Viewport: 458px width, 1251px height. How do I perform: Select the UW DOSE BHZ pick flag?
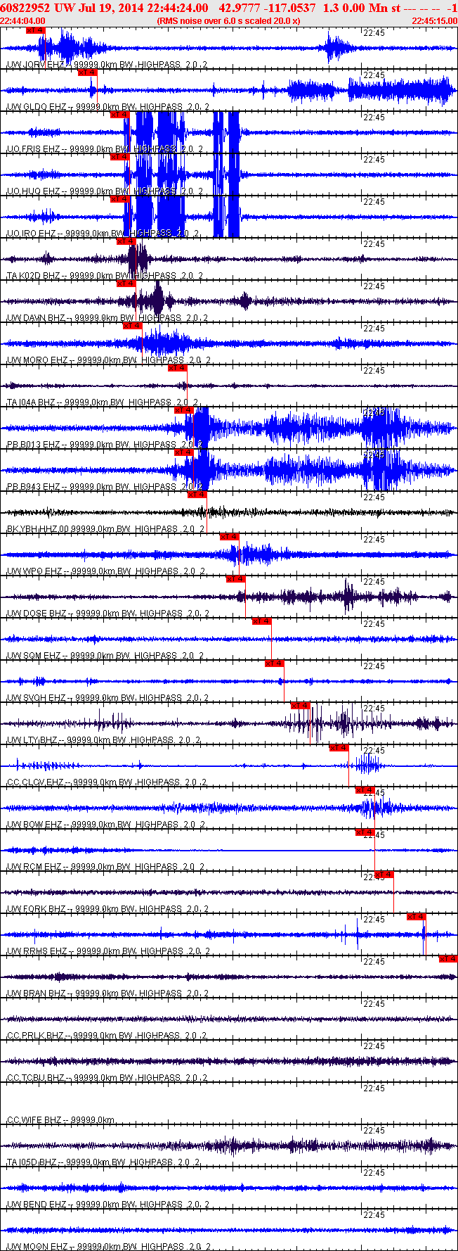[x=236, y=579]
